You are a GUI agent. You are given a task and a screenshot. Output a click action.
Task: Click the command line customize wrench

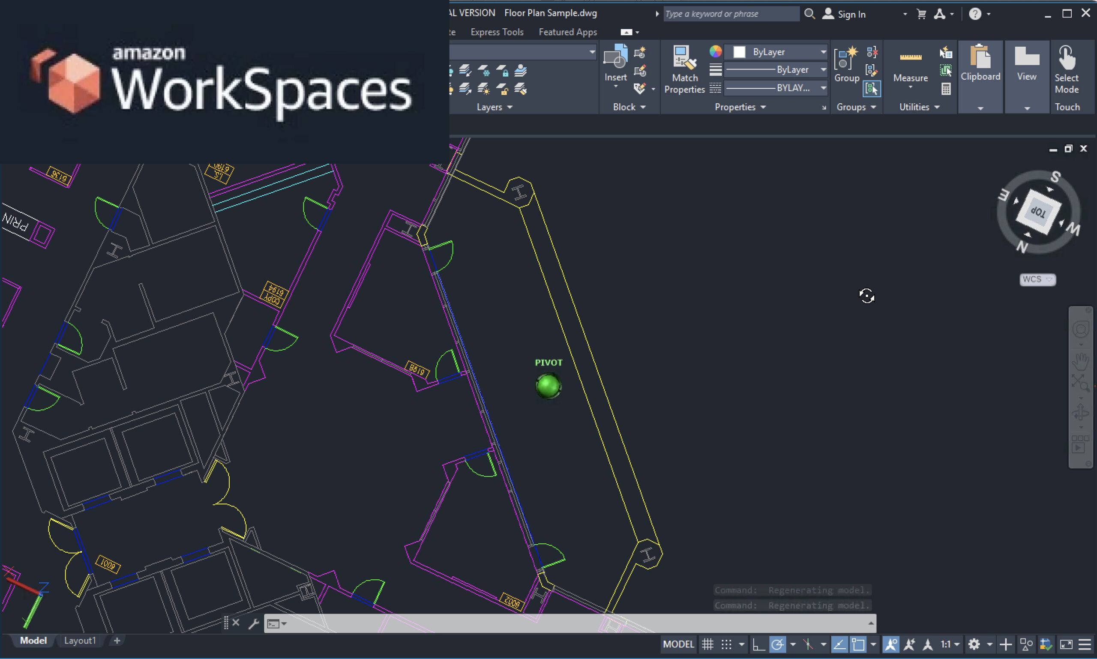click(x=254, y=623)
